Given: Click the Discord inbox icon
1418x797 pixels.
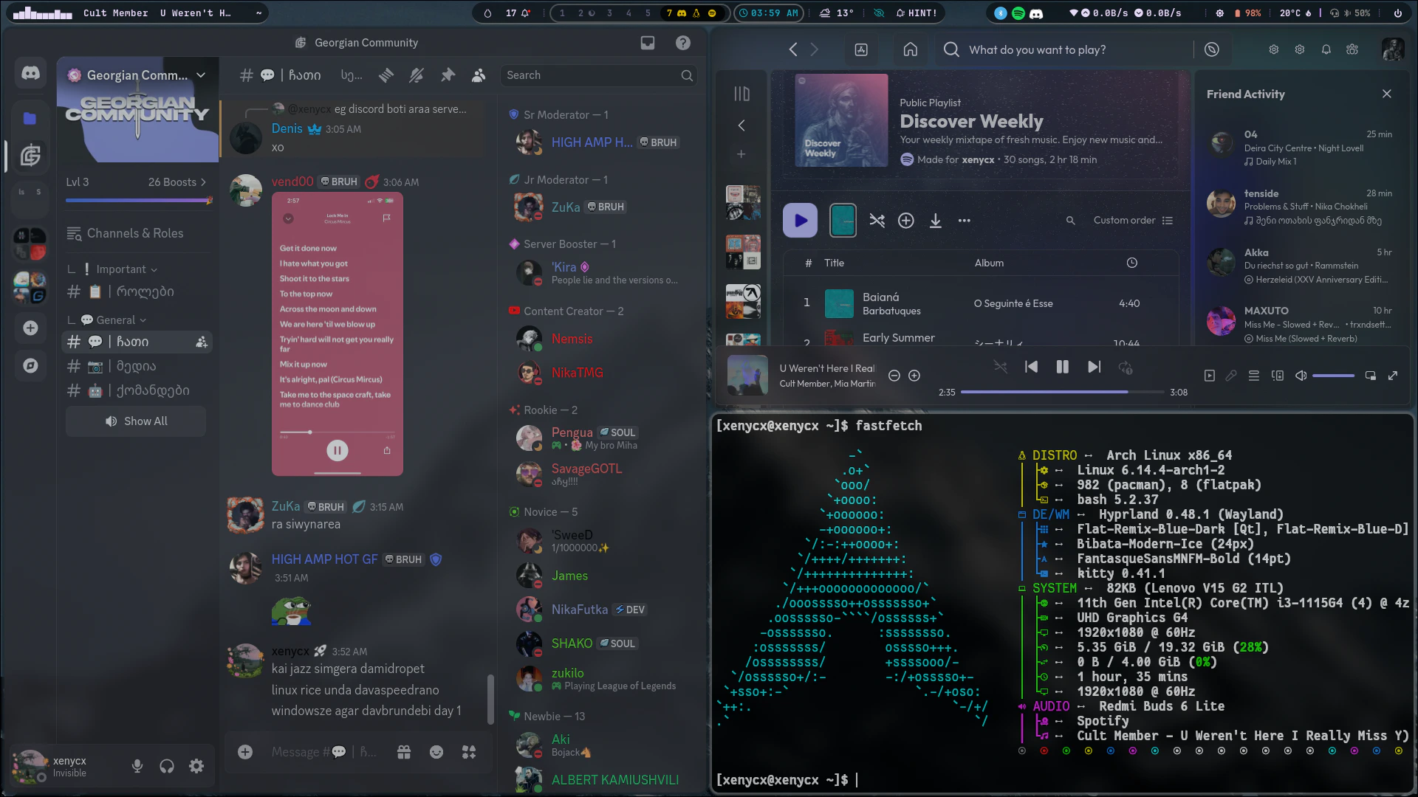Looking at the screenshot, I should pyautogui.click(x=648, y=43).
